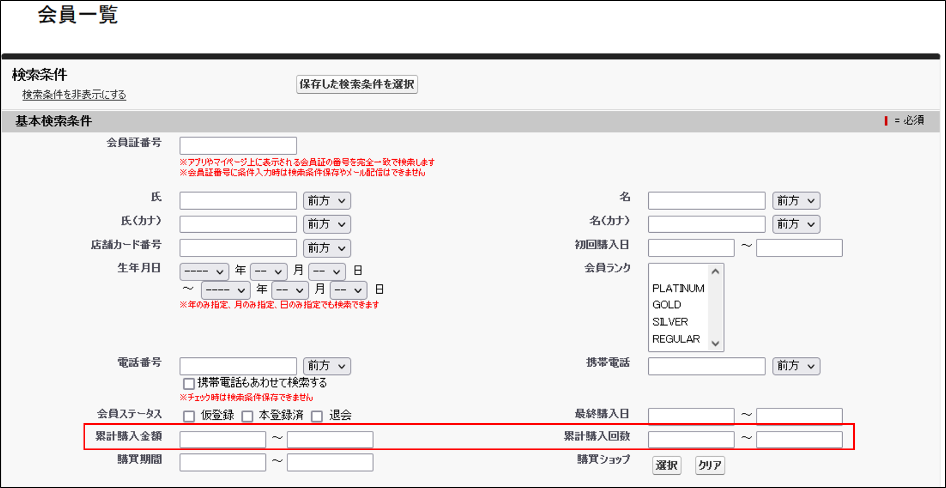This screenshot has height=488, width=946.
Task: Open the 生年月日 start month dropdown
Action: click(269, 271)
